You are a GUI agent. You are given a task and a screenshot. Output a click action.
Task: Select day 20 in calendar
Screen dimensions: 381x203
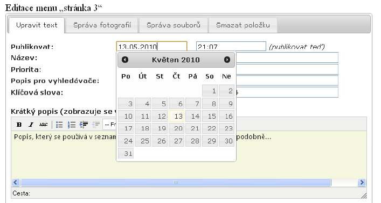coord(176,128)
